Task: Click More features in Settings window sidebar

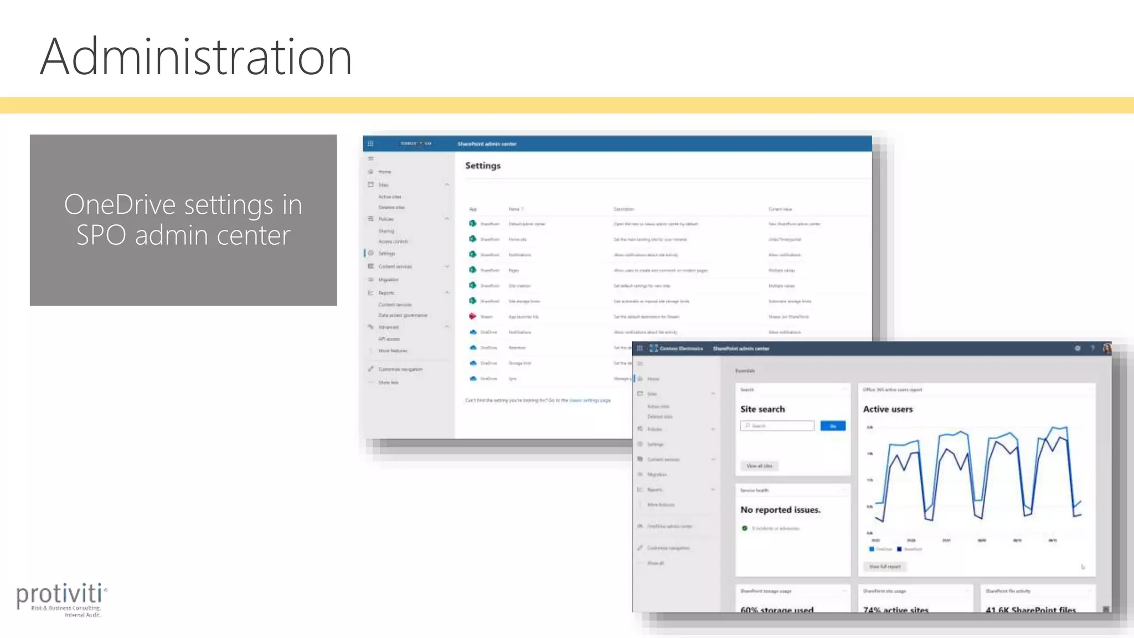Action: point(393,351)
